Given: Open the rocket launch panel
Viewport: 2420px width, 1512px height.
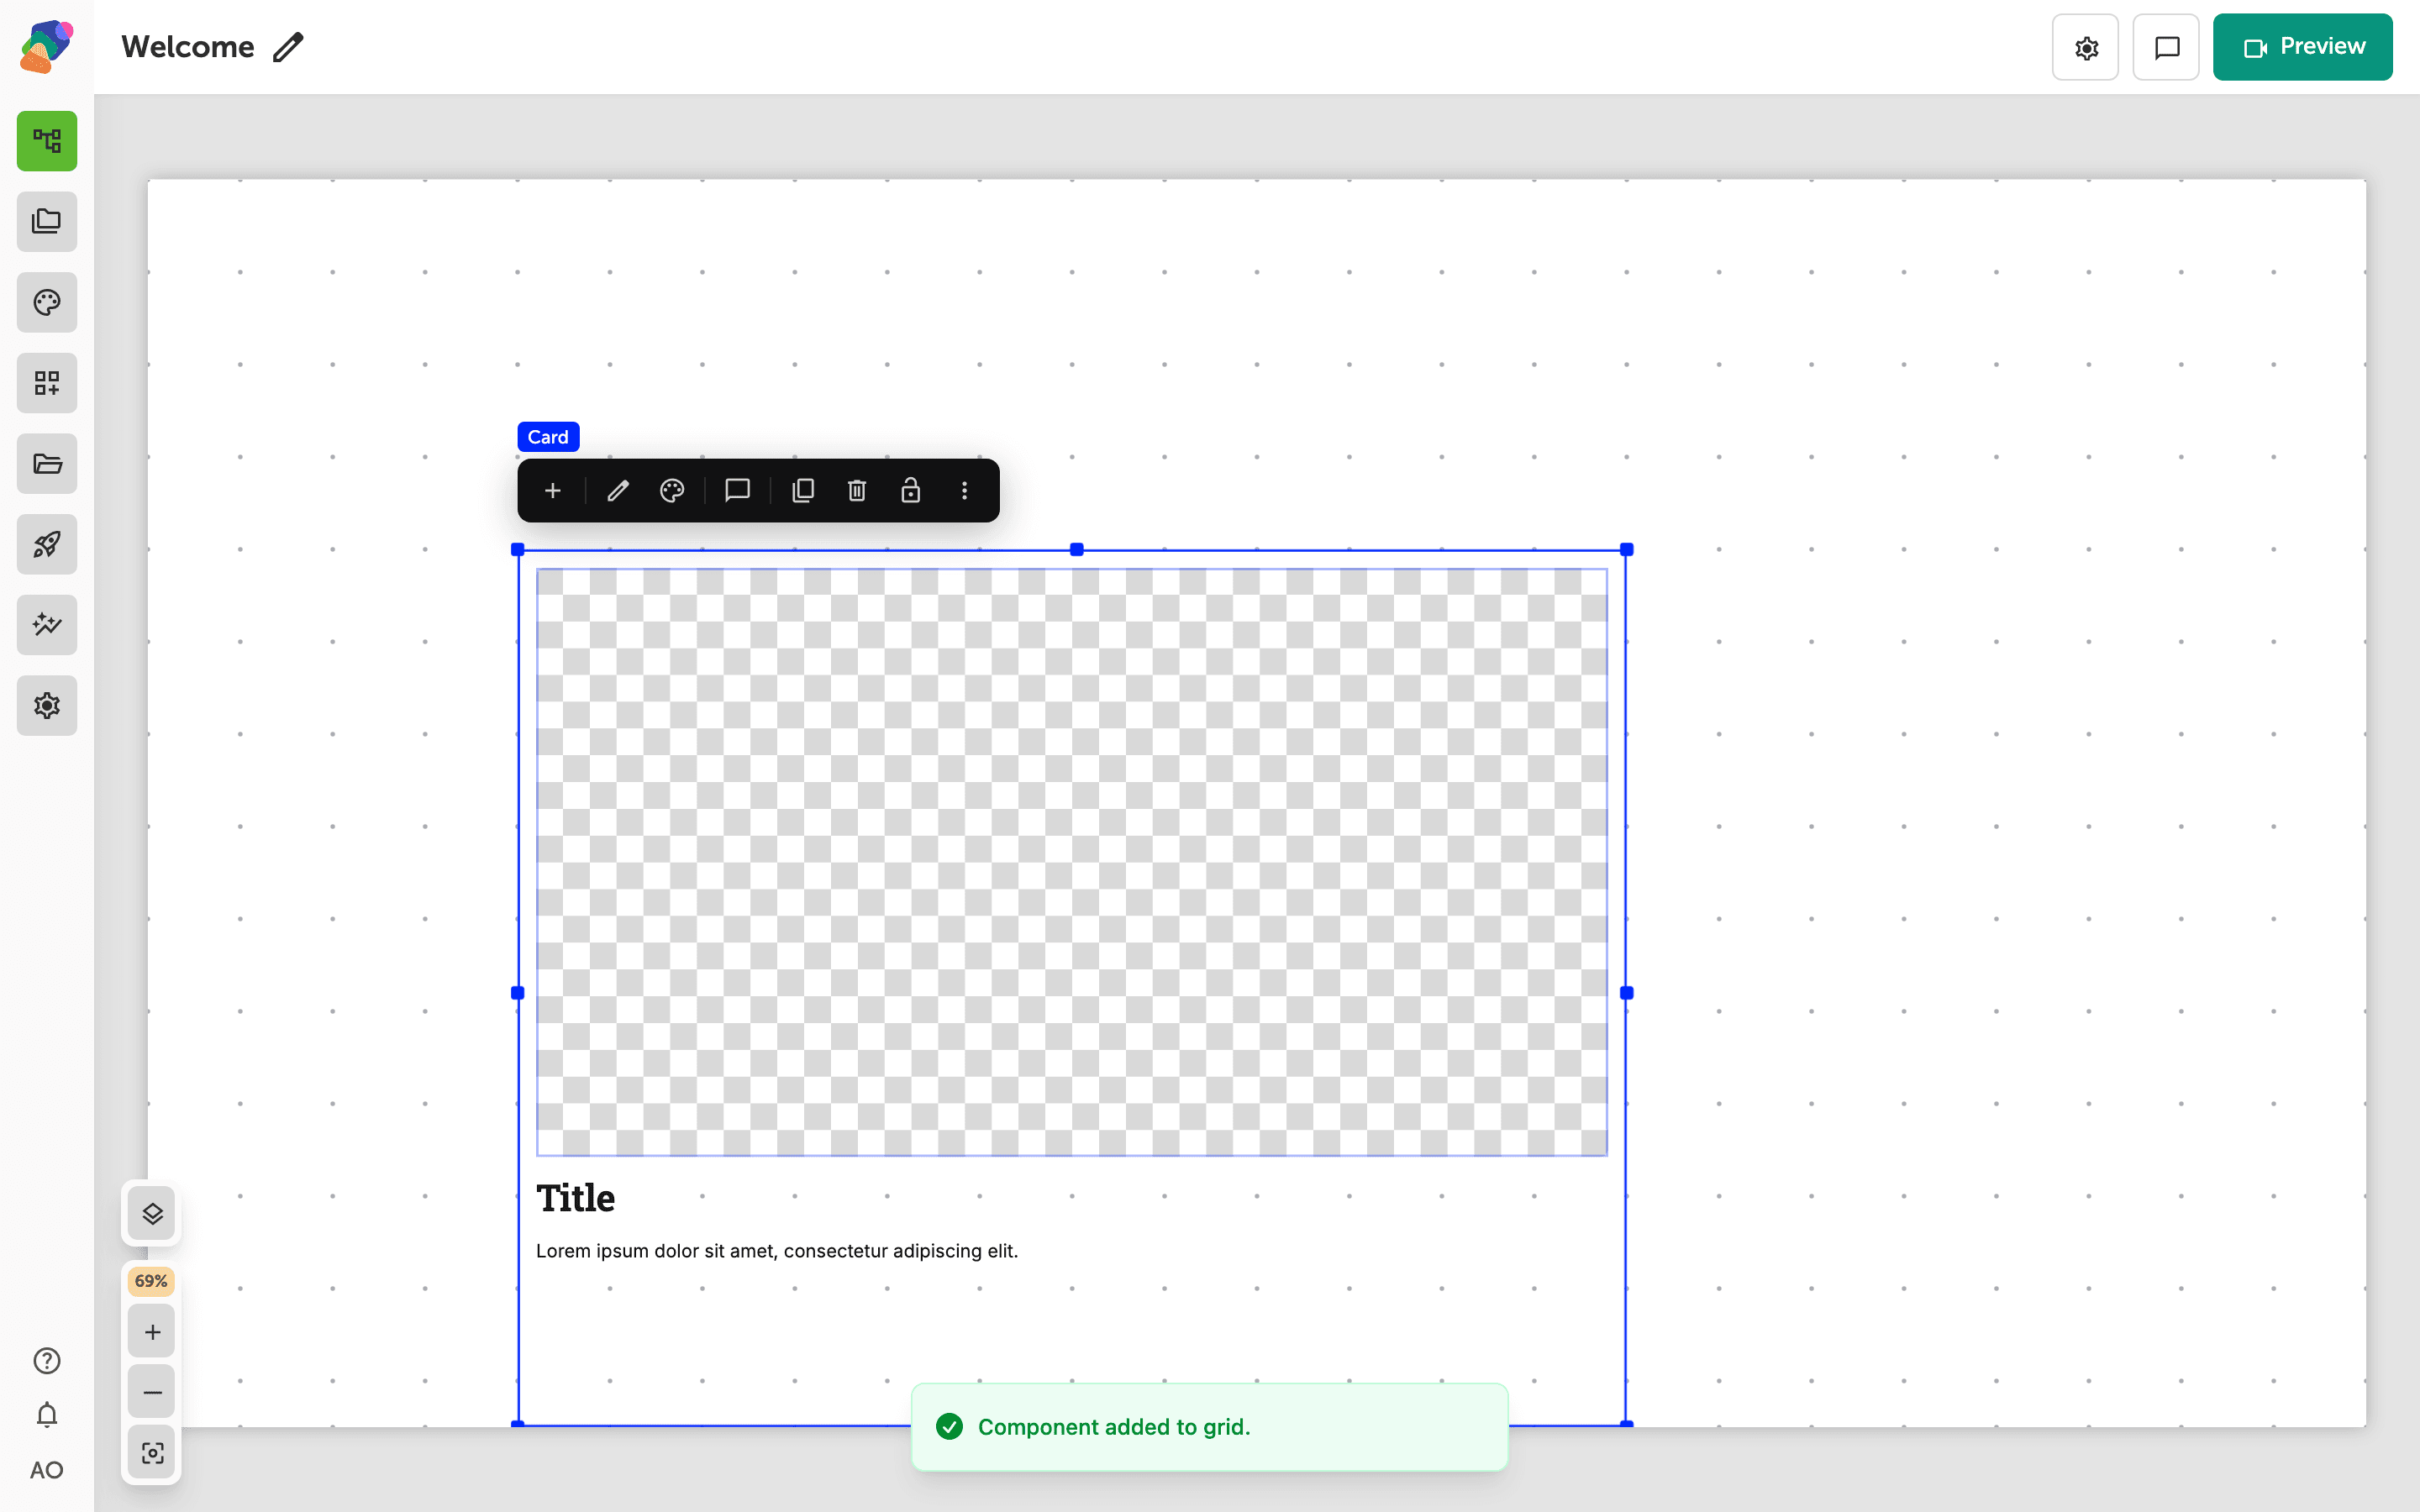Looking at the screenshot, I should [47, 544].
